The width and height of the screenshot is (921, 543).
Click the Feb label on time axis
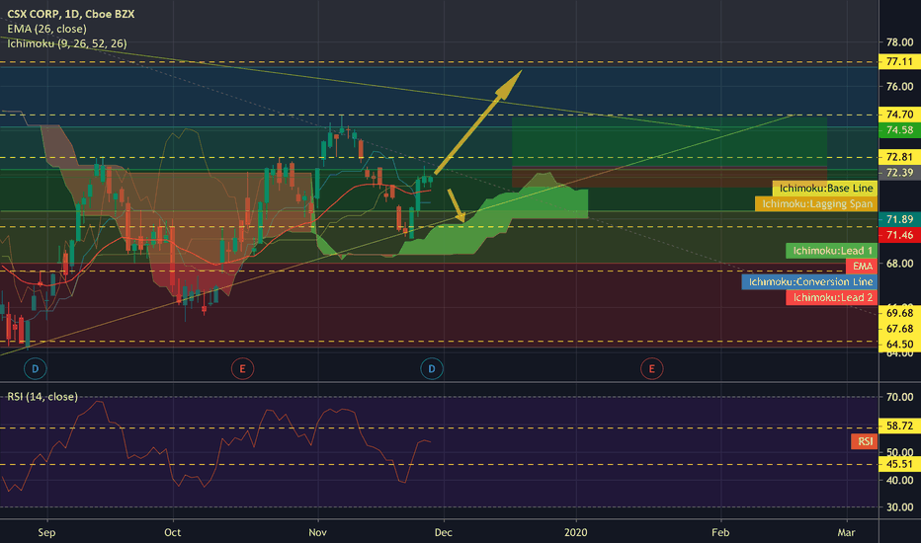point(720,532)
